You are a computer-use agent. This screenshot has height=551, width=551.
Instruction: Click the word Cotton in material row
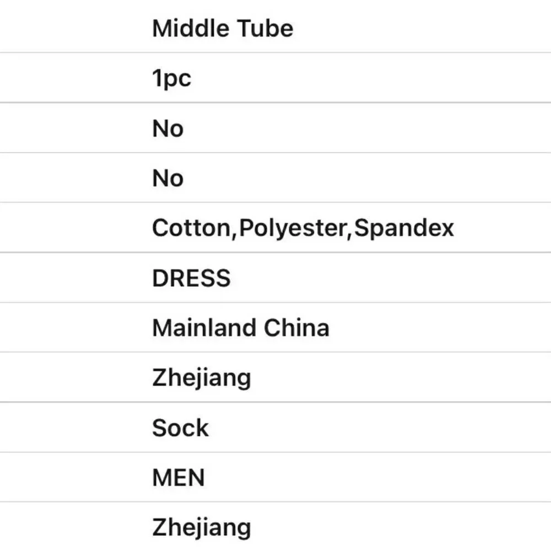192,228
